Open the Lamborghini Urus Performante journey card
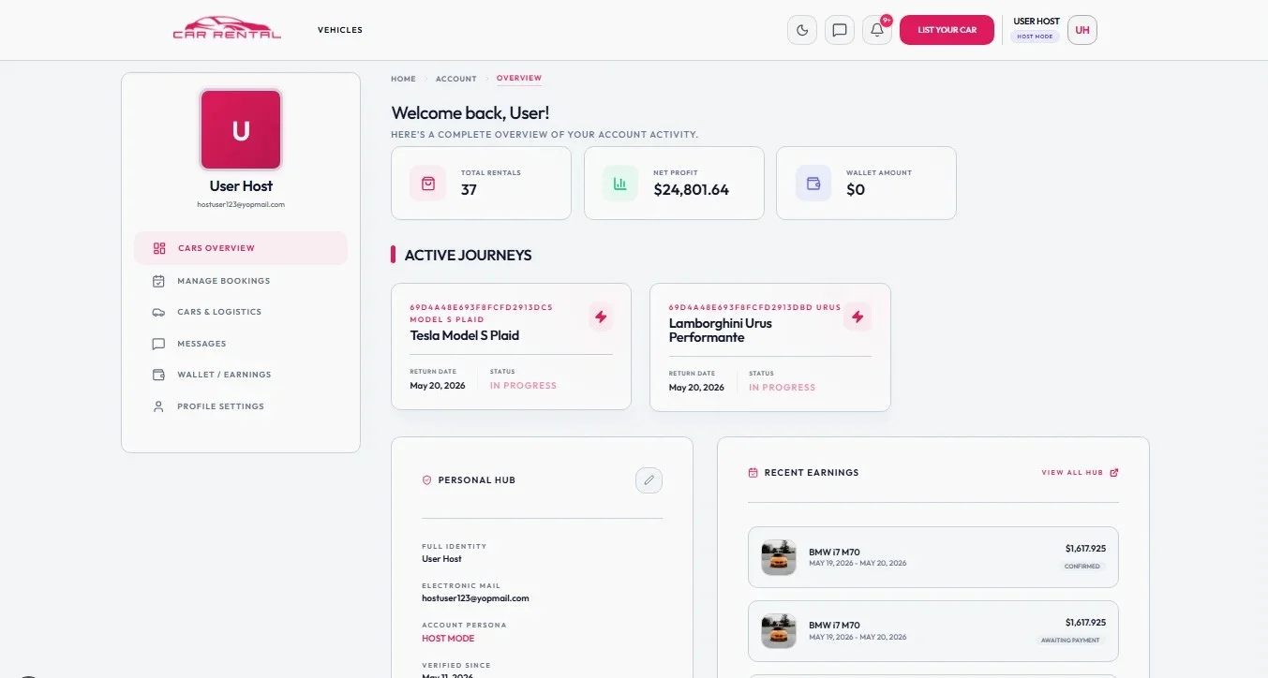Image resolution: width=1268 pixels, height=678 pixels. pos(770,347)
